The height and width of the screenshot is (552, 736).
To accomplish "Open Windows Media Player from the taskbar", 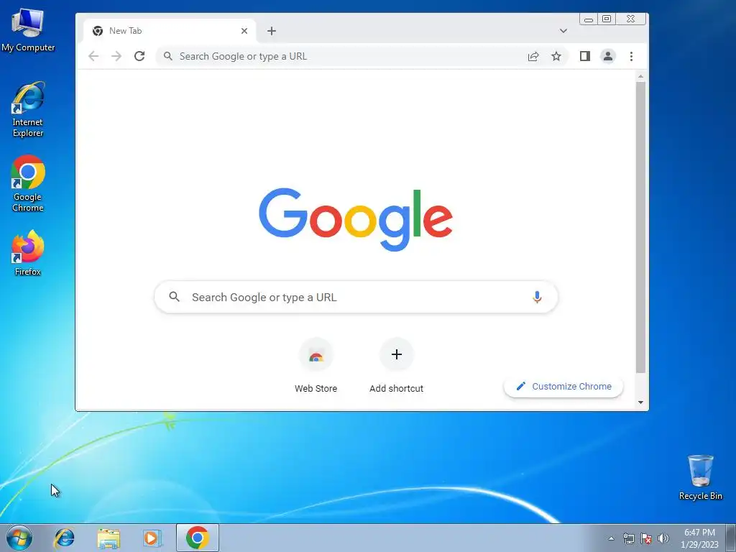I will 152,538.
